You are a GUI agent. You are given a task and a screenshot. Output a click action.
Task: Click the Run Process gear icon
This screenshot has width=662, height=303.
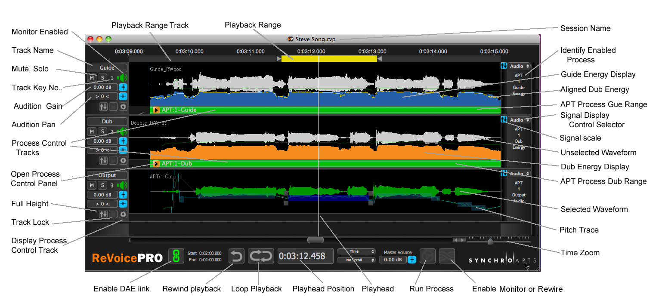tap(427, 256)
